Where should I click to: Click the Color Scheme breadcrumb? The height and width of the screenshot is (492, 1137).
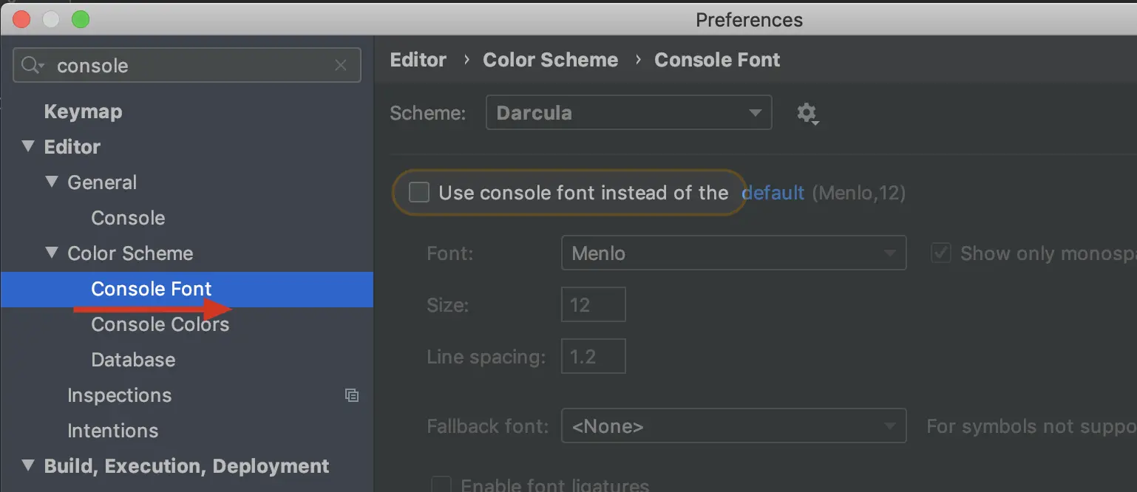[550, 60]
